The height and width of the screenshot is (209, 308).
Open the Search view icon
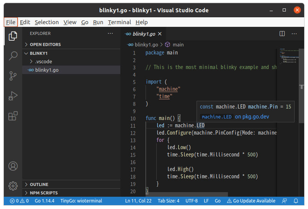click(13, 56)
